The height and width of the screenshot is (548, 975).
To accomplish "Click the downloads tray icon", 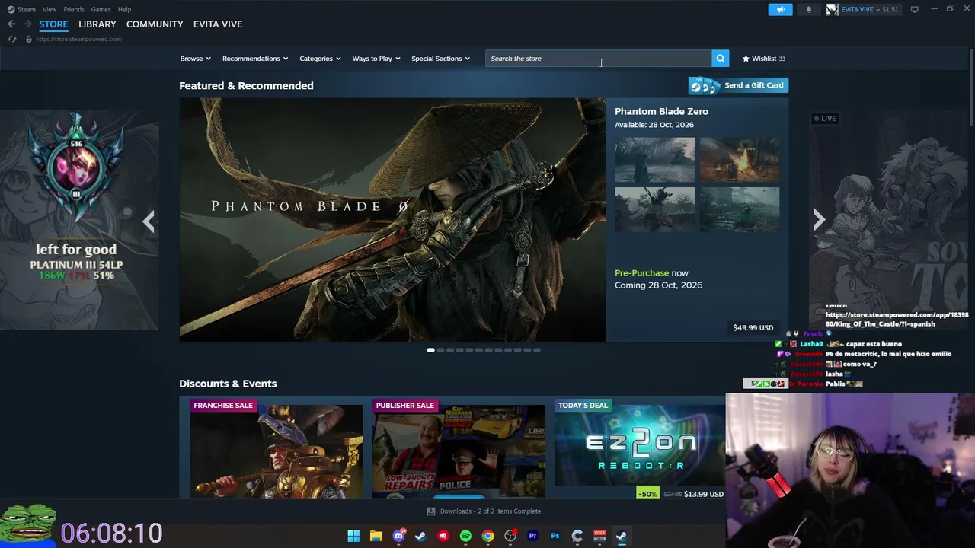I will pos(431,511).
